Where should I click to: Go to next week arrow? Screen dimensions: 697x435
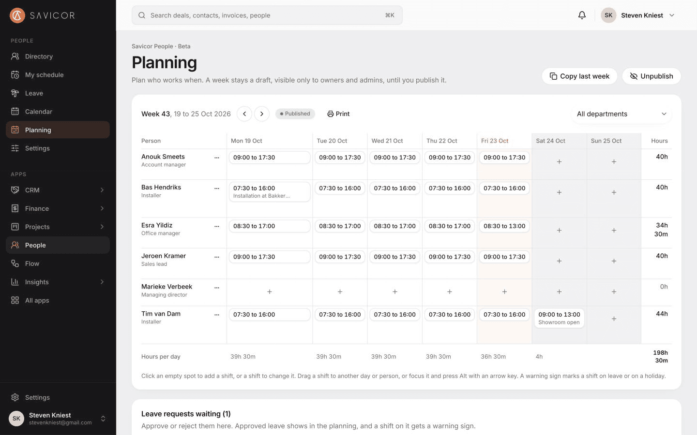coord(262,114)
